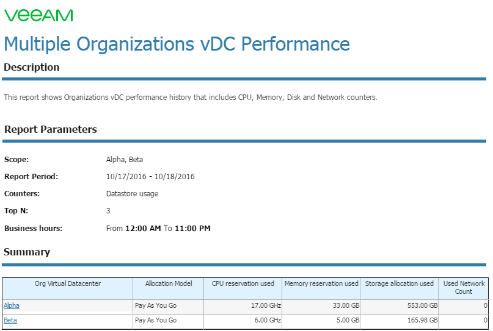Click the Summary section heading
This screenshot has height=331, width=493.
tap(27, 252)
